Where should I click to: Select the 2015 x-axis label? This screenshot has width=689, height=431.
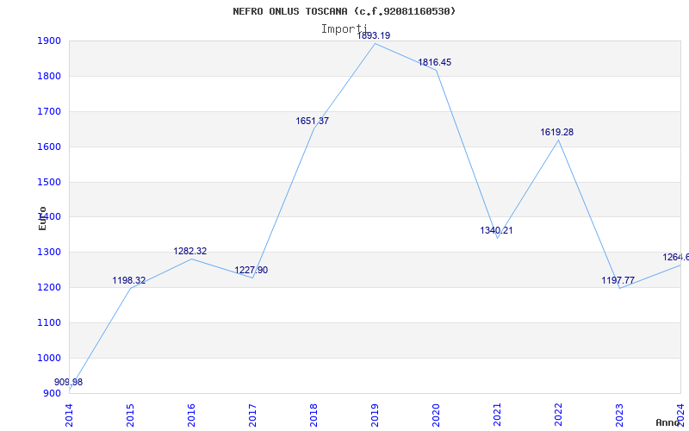[130, 415]
